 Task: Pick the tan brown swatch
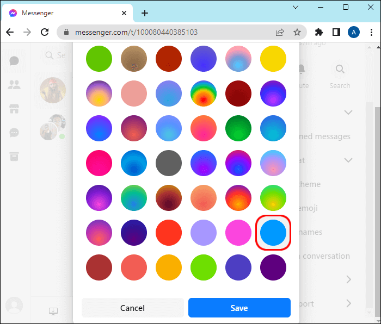(x=134, y=59)
